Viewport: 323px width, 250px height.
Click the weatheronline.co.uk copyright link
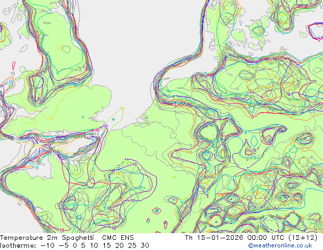tap(280, 245)
